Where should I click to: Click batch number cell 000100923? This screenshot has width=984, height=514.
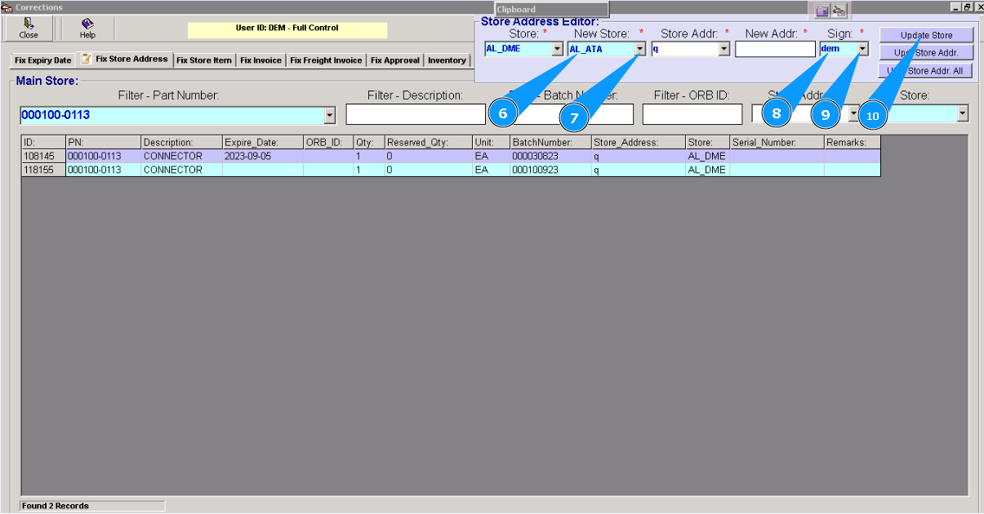point(550,170)
